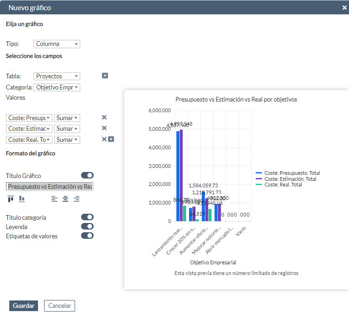The width and height of the screenshot is (349, 319).
Task: Disable the Título categoría toggle
Action: (87, 217)
